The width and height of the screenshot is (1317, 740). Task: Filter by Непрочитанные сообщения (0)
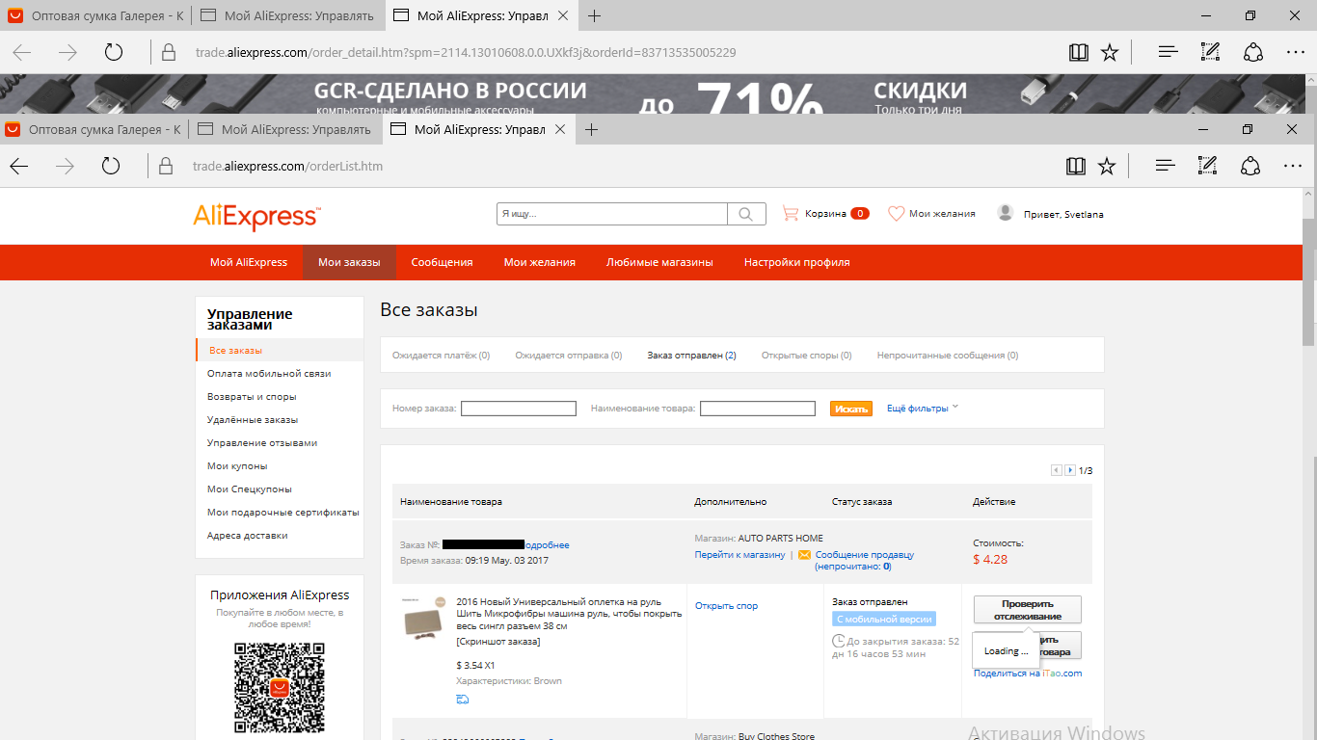point(947,356)
